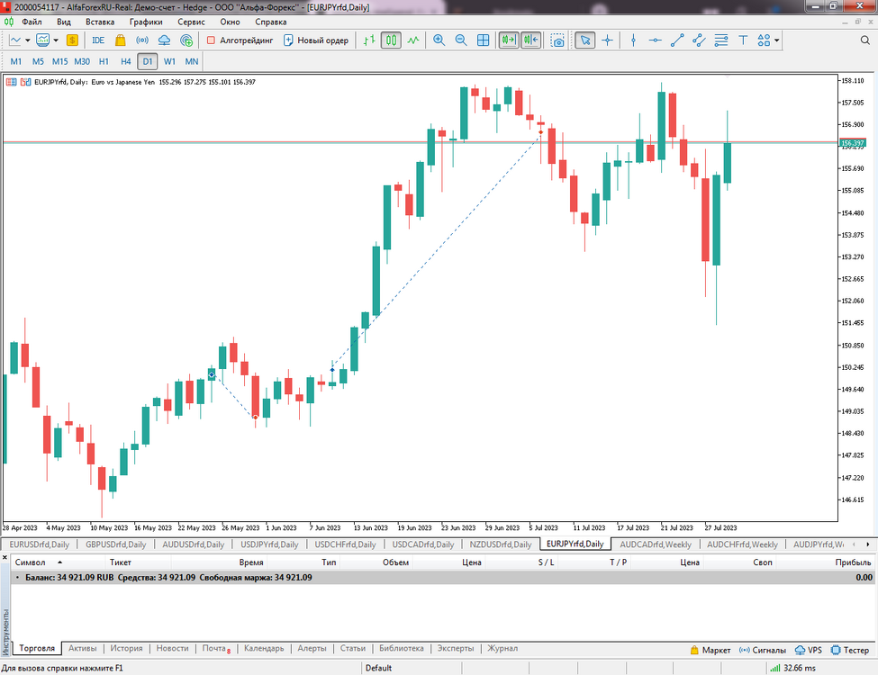Select W1 timeframe

point(169,61)
